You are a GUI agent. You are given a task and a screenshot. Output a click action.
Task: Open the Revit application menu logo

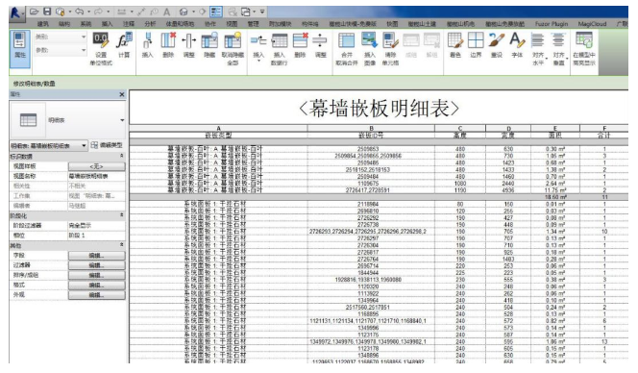pyautogui.click(x=15, y=12)
